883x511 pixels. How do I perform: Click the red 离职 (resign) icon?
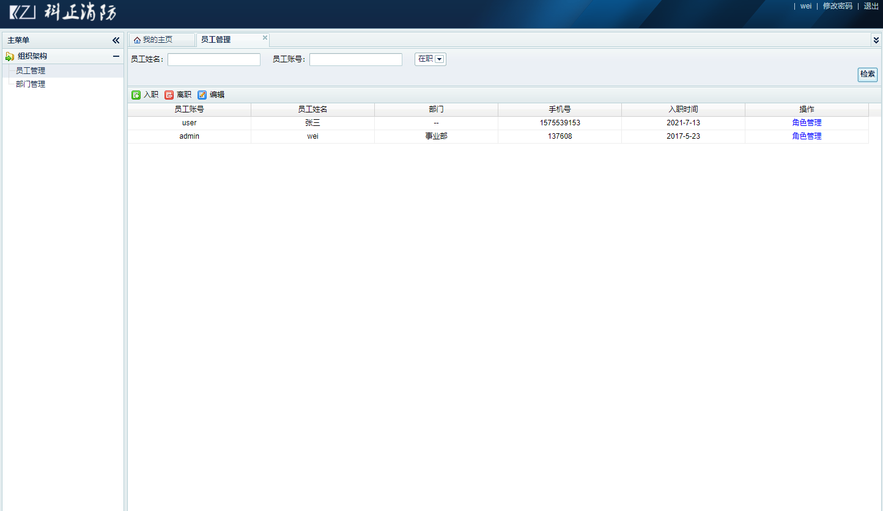pos(169,95)
